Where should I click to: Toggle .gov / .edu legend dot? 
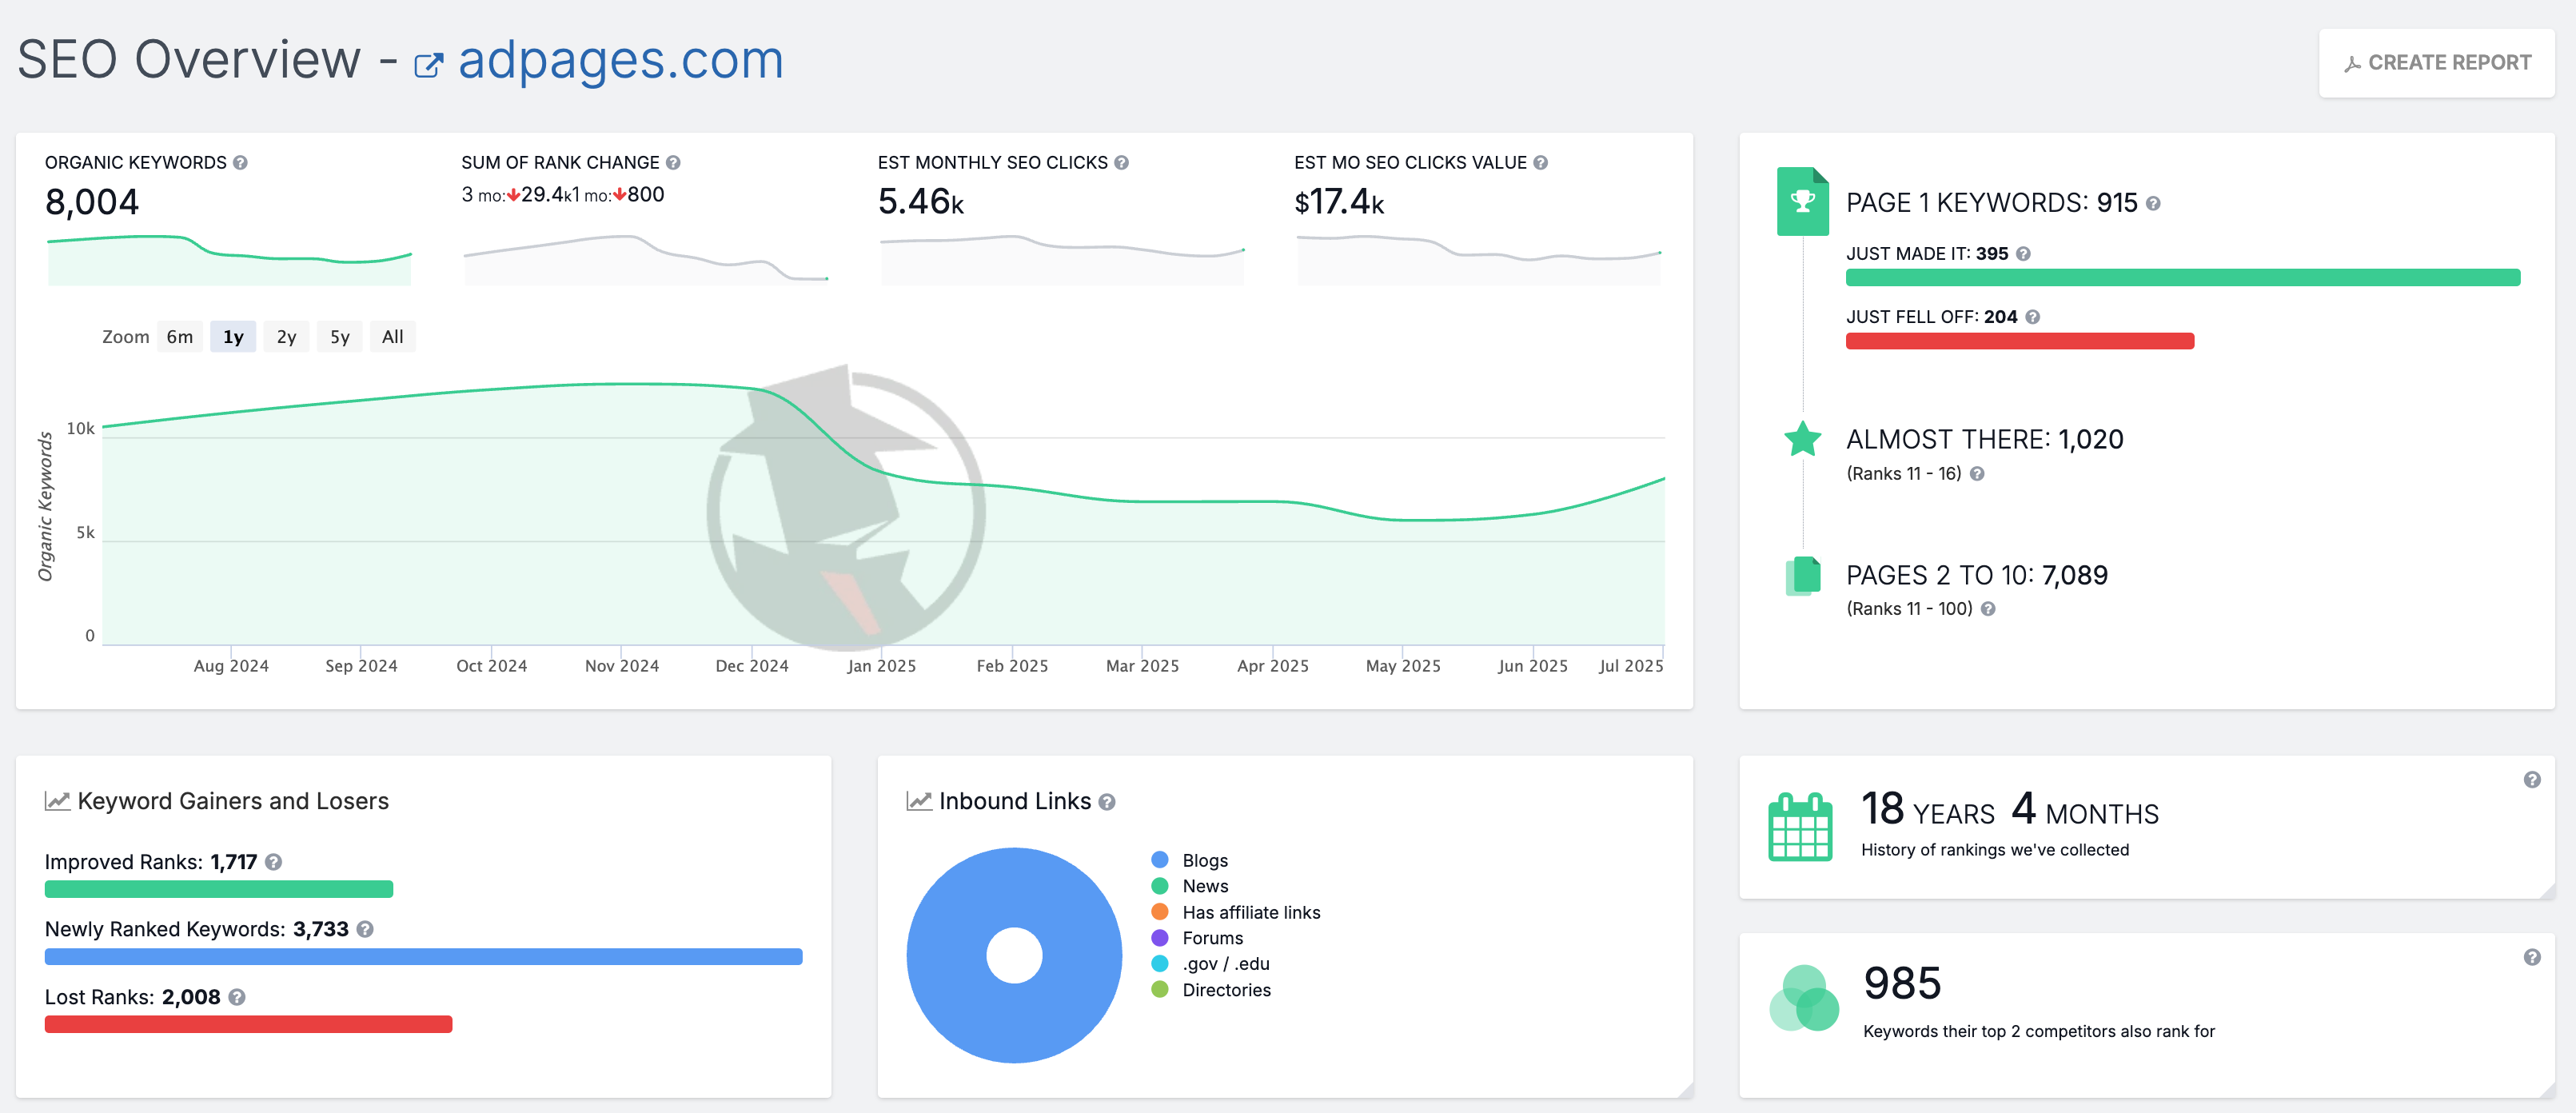click(1160, 964)
